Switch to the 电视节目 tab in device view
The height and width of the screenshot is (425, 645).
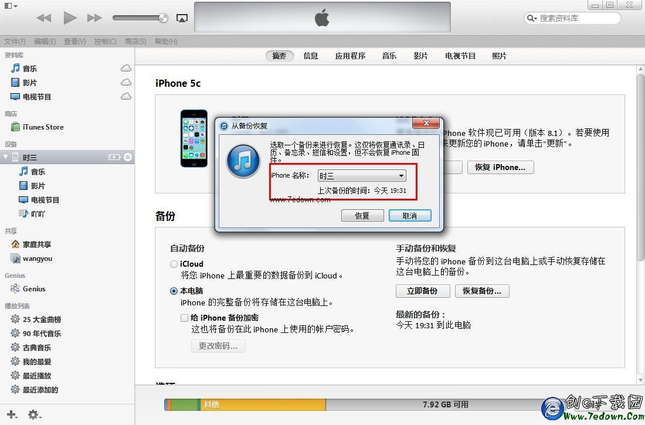click(460, 56)
